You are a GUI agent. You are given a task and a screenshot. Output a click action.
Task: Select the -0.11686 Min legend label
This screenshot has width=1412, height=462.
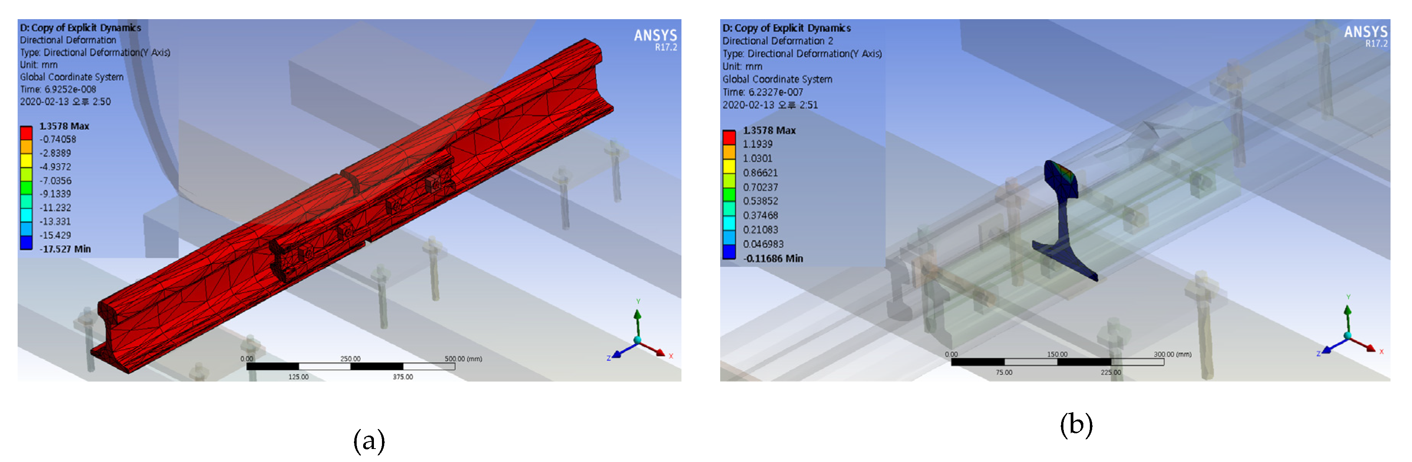coord(773,258)
